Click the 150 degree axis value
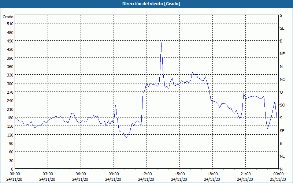This screenshot has height=183, width=293. (10, 126)
